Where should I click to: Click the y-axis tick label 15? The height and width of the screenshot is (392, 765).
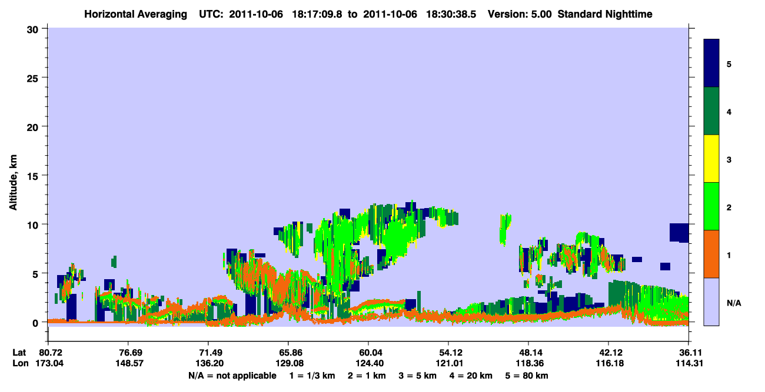tap(34, 176)
